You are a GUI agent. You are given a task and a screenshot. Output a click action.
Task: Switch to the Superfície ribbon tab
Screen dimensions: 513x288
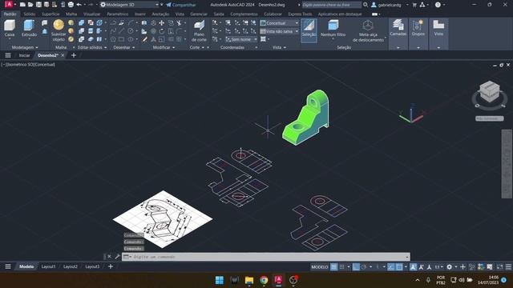(x=50, y=14)
